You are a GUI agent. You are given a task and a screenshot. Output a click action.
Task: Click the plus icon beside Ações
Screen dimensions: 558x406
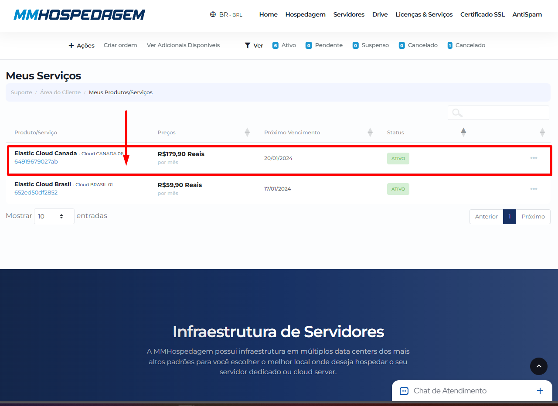(x=71, y=45)
